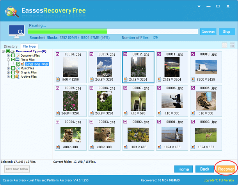This screenshot has width=238, height=185.
Task: Switch to the Directory tab
Action: 11,46
